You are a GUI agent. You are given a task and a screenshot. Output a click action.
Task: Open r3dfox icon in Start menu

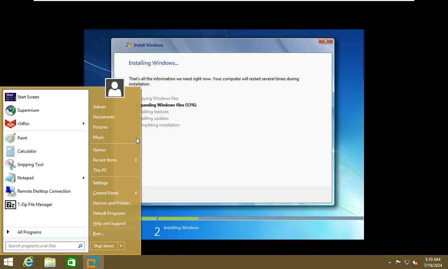pos(10,124)
